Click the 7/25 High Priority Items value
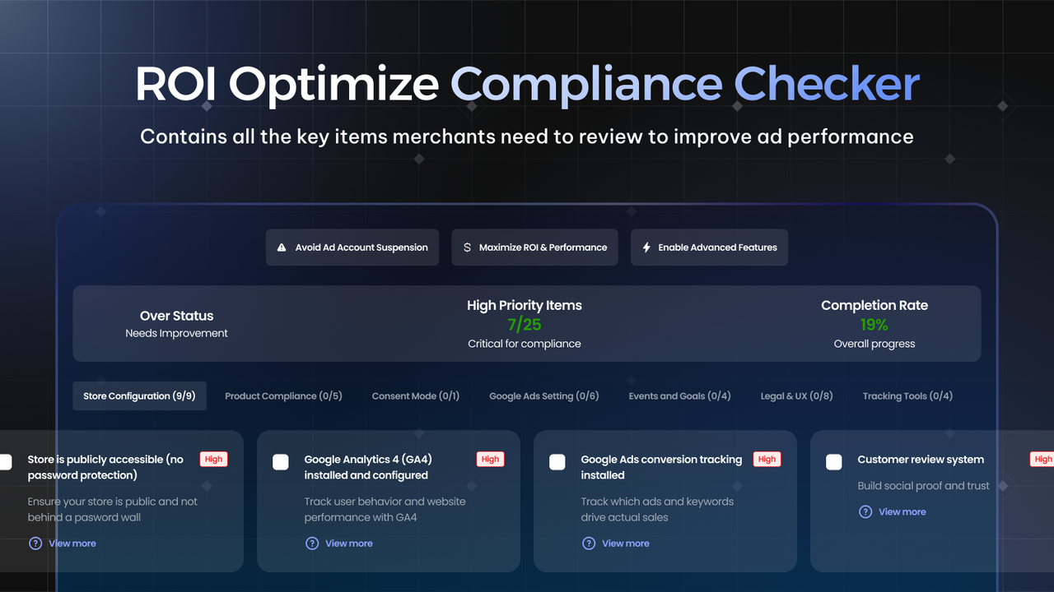This screenshot has width=1054, height=592. pos(525,324)
